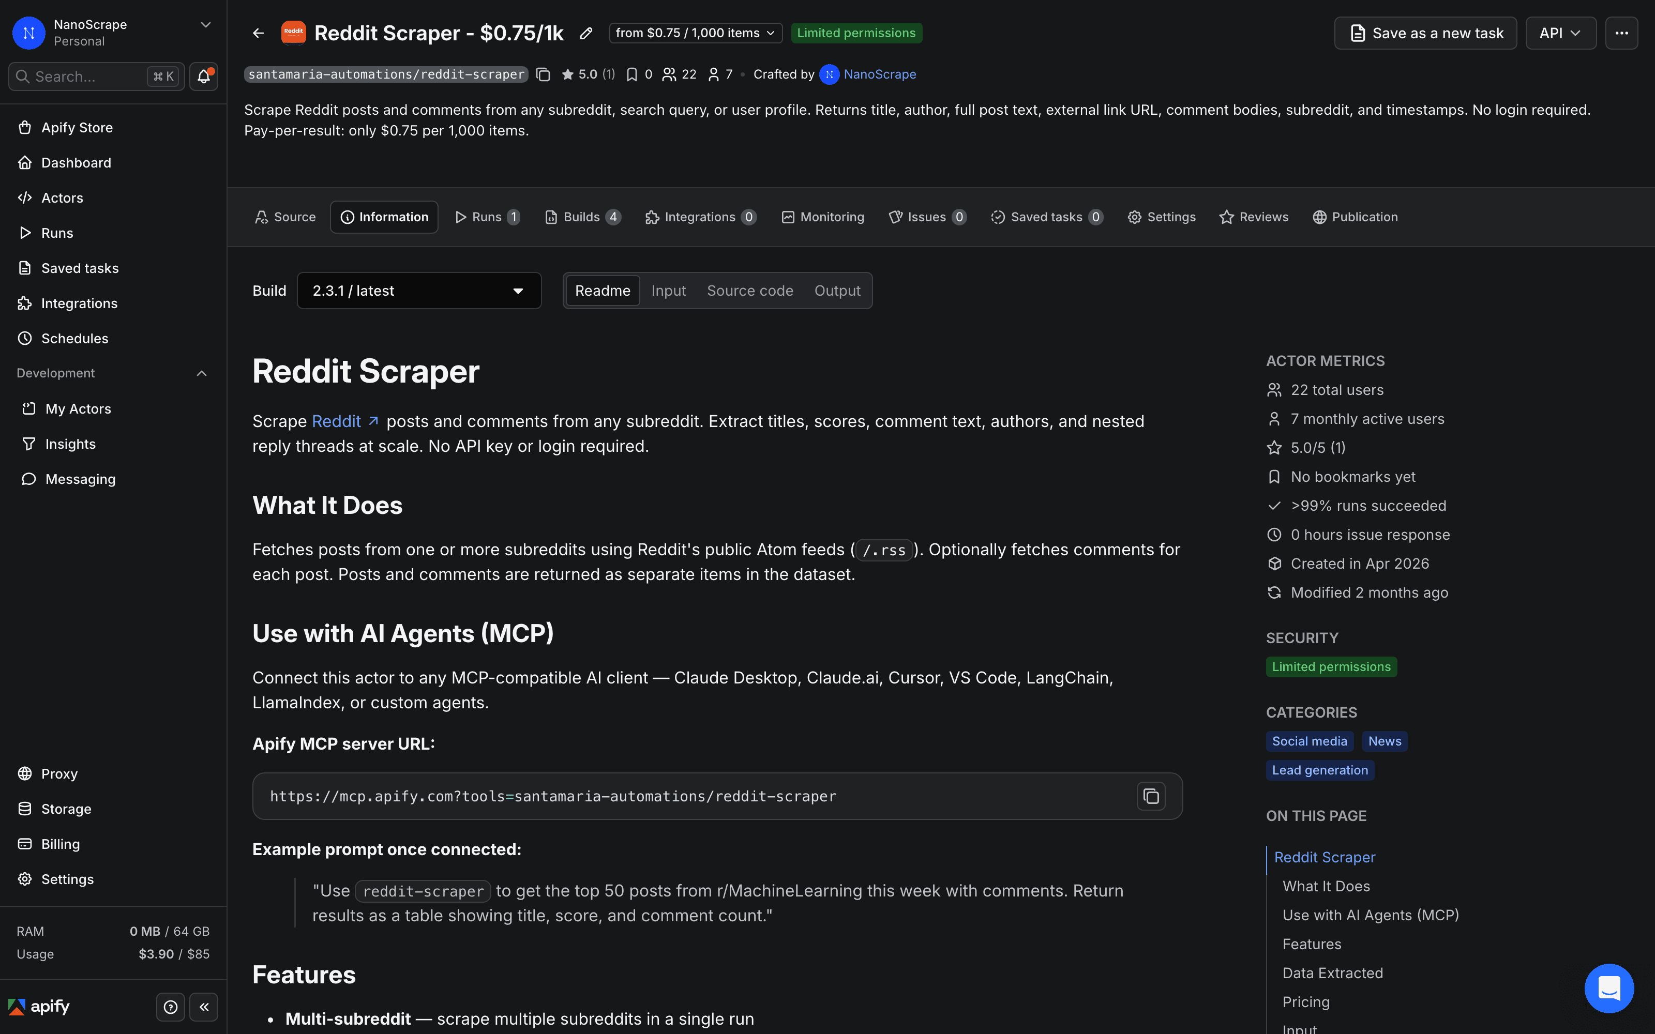Collapse the sidebar with double chevron
This screenshot has width=1655, height=1034.
click(204, 1007)
